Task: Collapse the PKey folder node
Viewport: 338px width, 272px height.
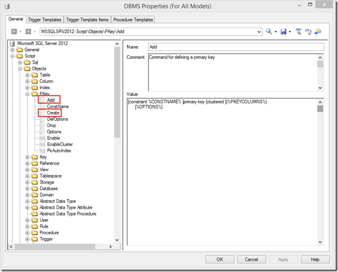Action: [27, 94]
